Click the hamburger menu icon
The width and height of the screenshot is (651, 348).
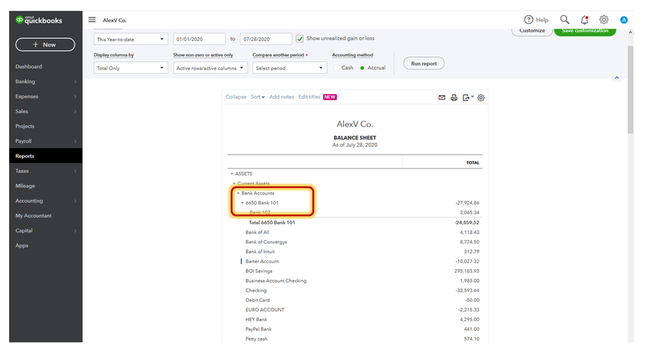click(92, 20)
